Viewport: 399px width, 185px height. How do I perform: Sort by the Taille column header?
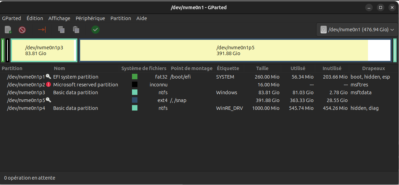(262, 68)
